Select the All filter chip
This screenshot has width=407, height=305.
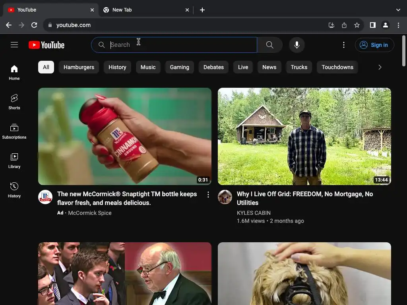pos(46,67)
